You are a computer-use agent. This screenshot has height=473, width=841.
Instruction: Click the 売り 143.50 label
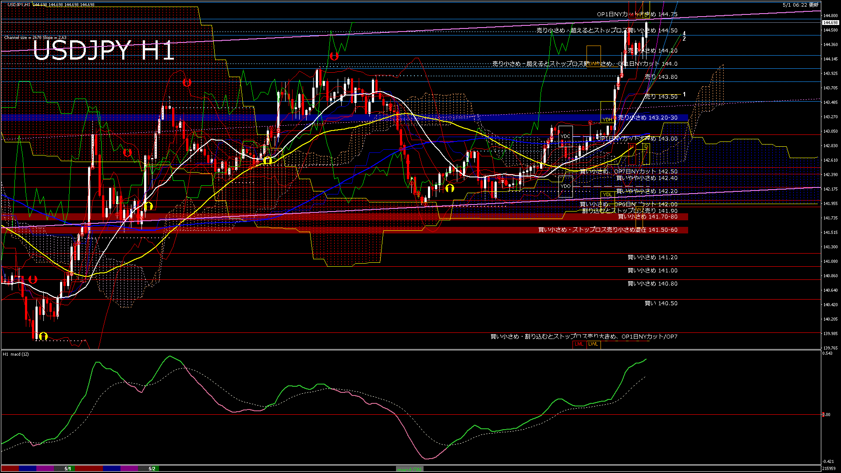click(661, 97)
